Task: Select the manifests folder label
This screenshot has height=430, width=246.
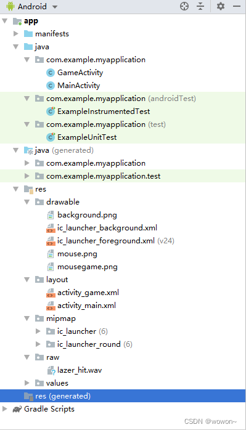Action: [x=52, y=34]
